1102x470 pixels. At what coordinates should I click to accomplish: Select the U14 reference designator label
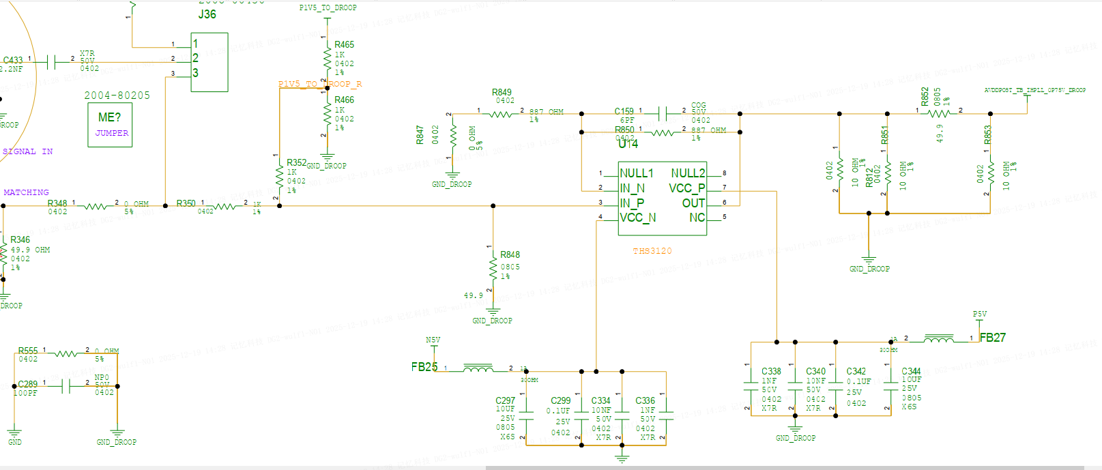coord(628,144)
